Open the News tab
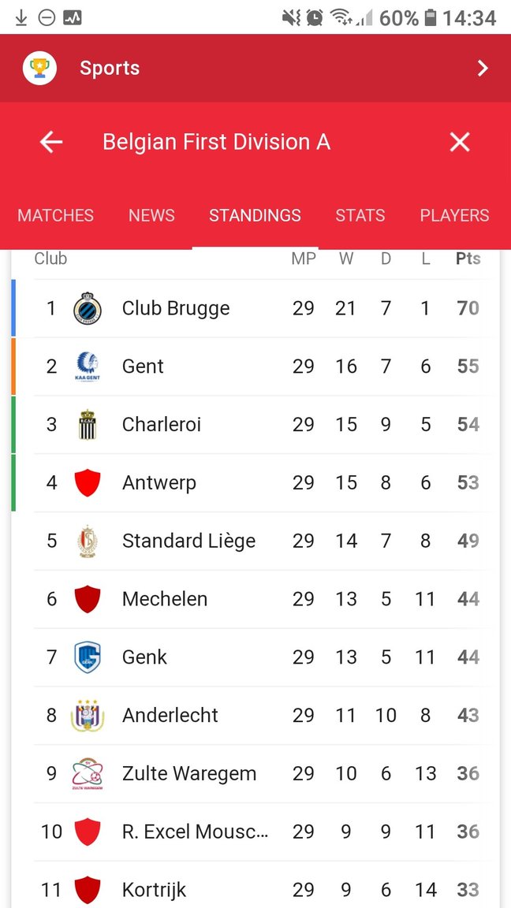 (x=151, y=215)
